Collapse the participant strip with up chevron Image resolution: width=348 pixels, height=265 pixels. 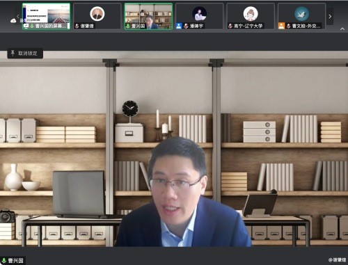[x=342, y=29]
